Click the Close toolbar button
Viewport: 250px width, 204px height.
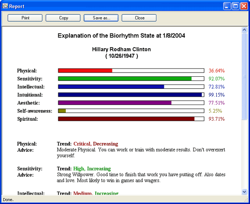(139, 18)
